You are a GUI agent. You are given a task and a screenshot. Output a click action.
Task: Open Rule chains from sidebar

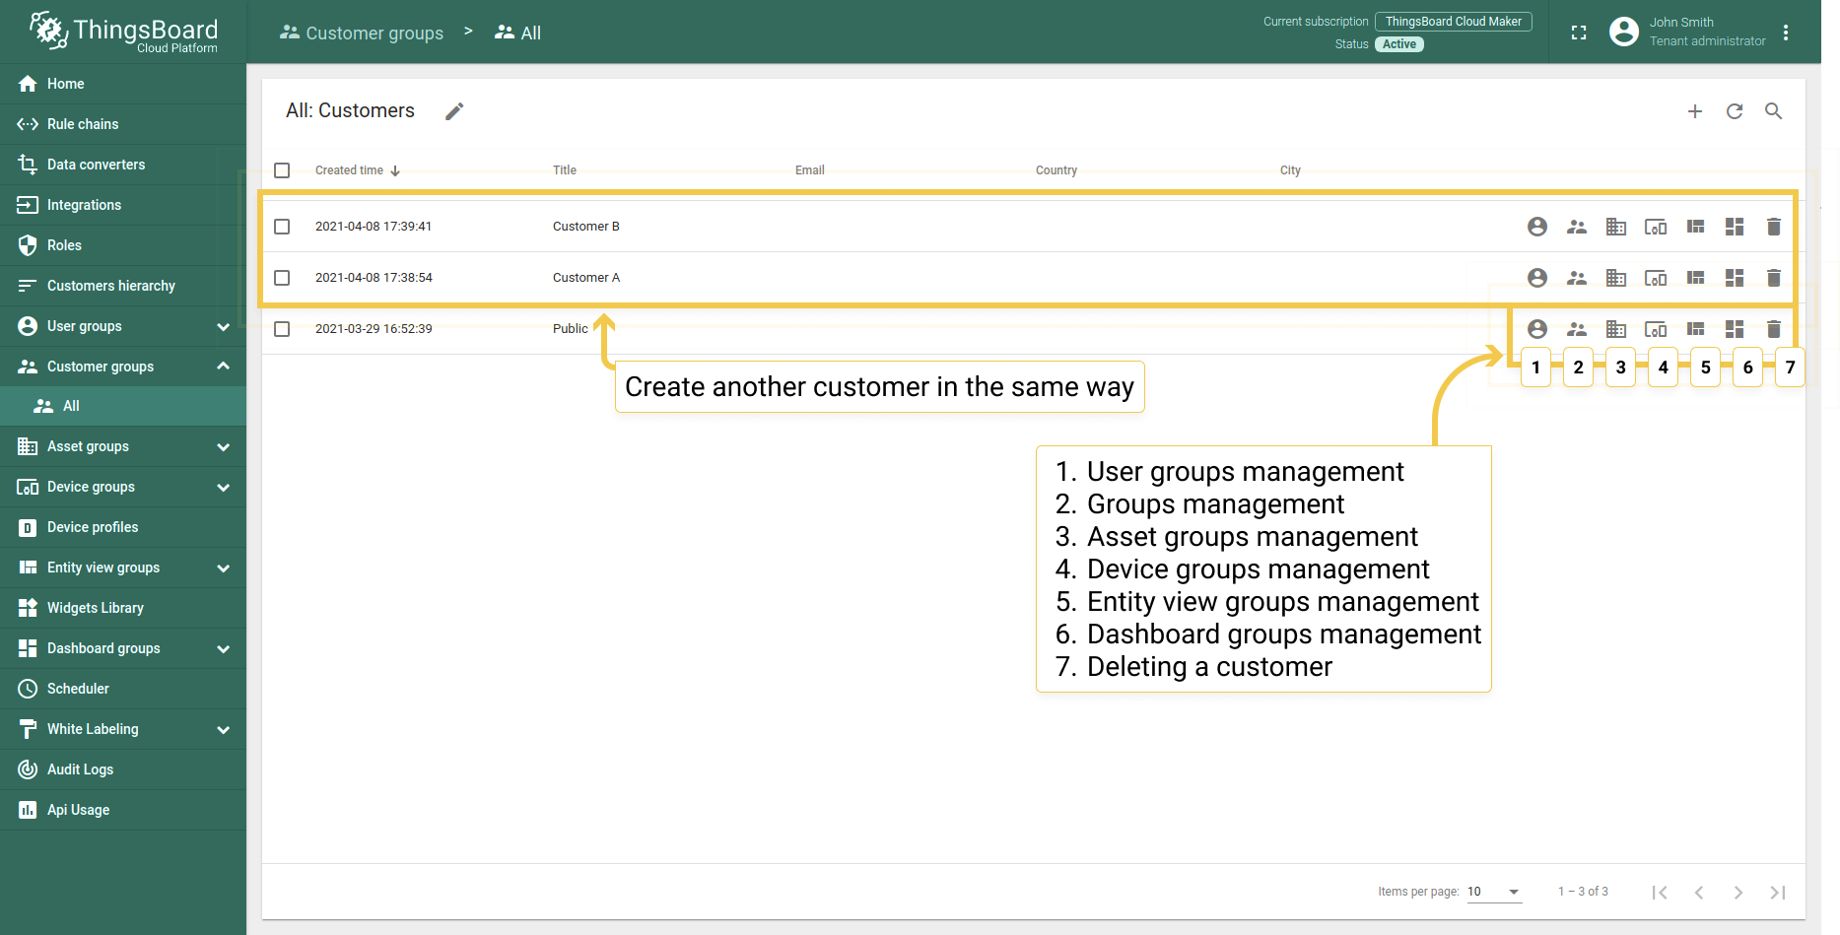click(83, 124)
